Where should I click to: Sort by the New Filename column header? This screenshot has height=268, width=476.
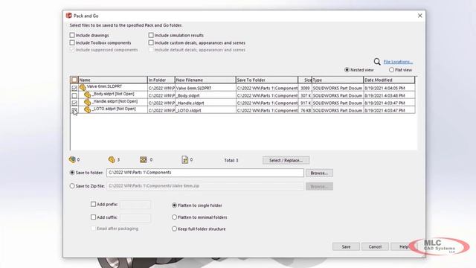click(205, 80)
